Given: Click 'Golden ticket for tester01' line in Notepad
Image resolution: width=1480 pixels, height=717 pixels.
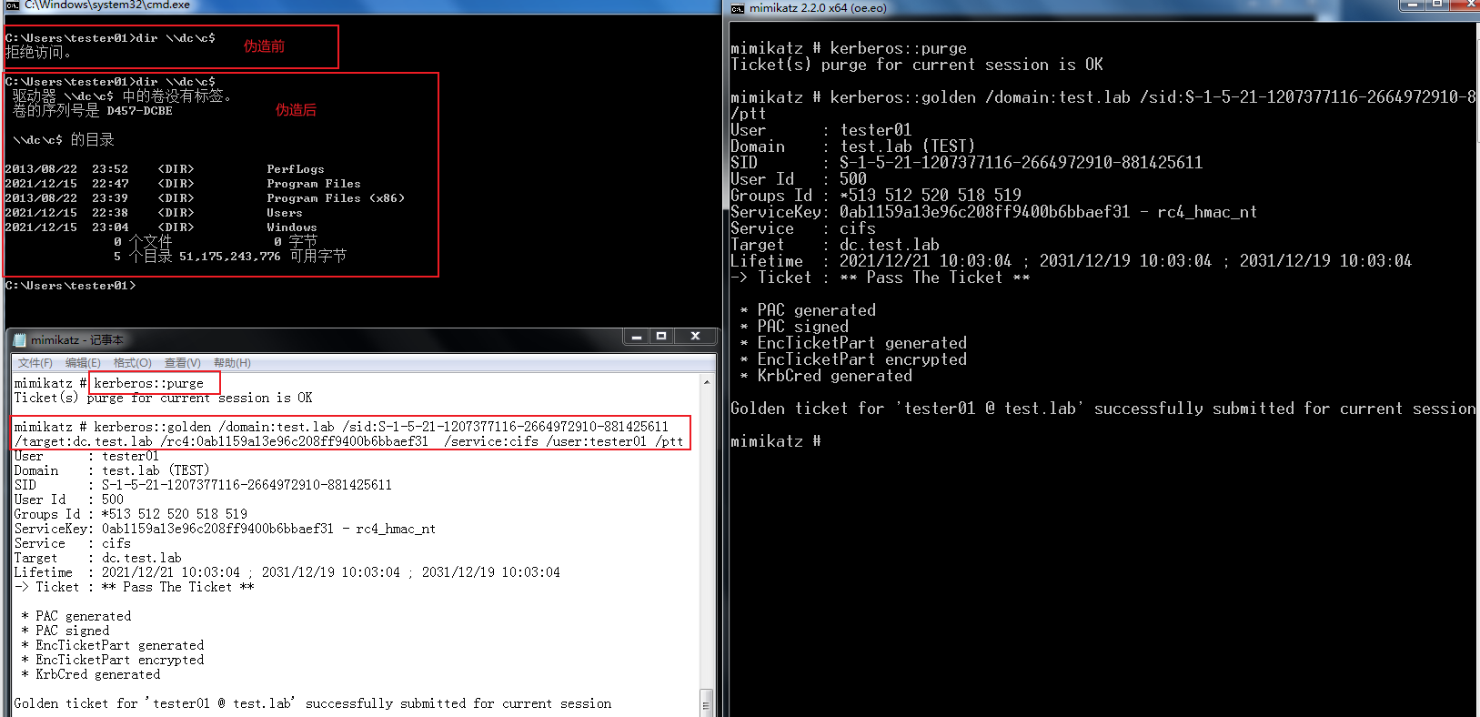Looking at the screenshot, I should pos(312,703).
